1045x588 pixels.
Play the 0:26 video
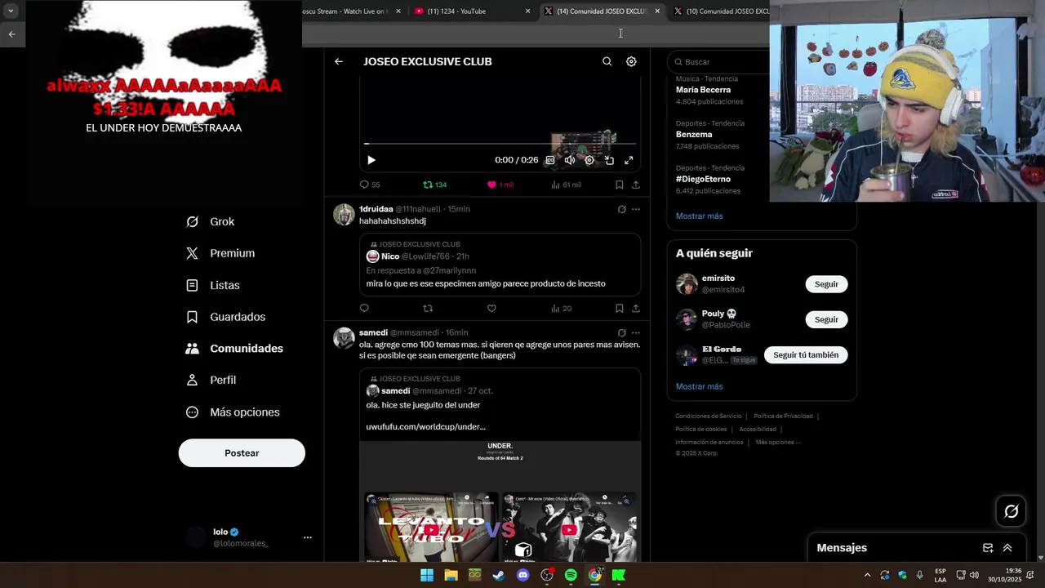coord(371,160)
